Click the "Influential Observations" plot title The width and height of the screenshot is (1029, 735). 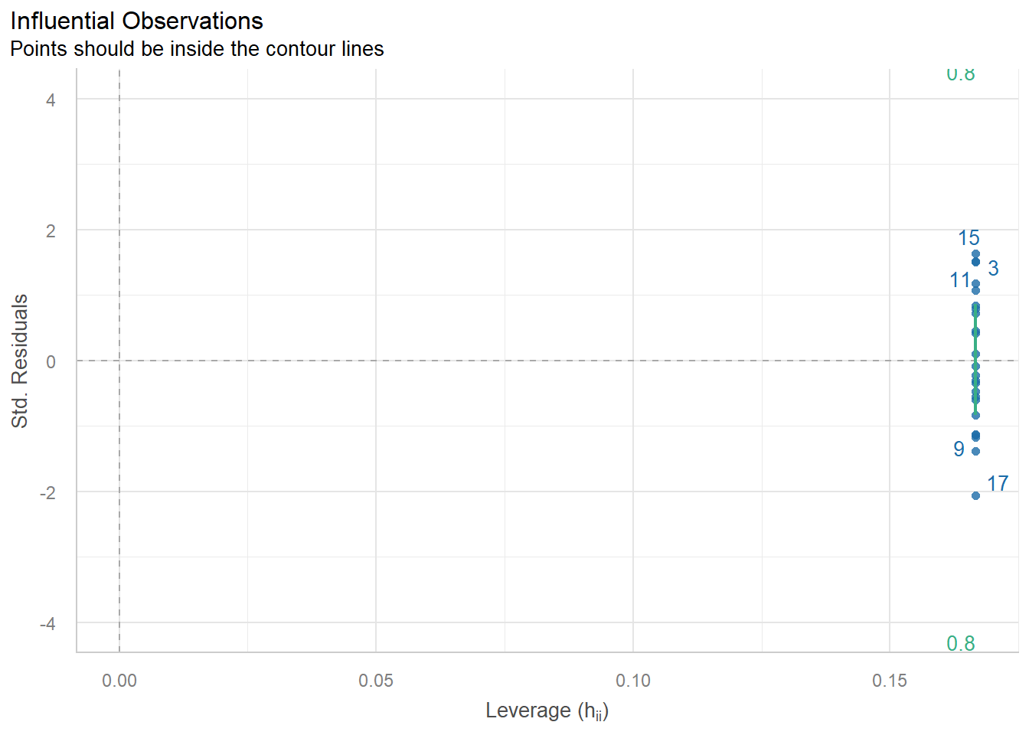[x=136, y=21]
